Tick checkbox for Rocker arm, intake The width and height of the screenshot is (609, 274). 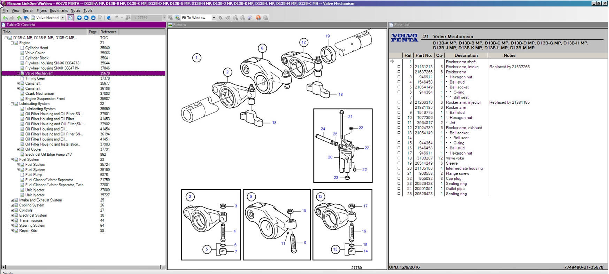pos(399,67)
